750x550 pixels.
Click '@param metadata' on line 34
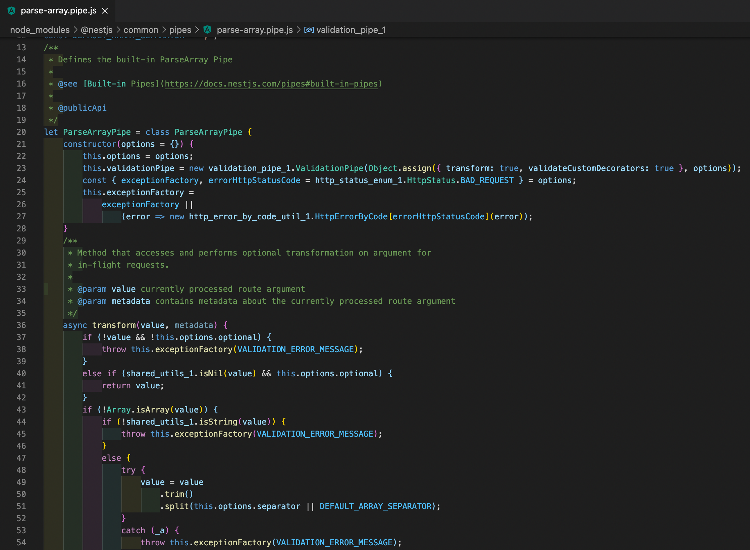coord(114,301)
